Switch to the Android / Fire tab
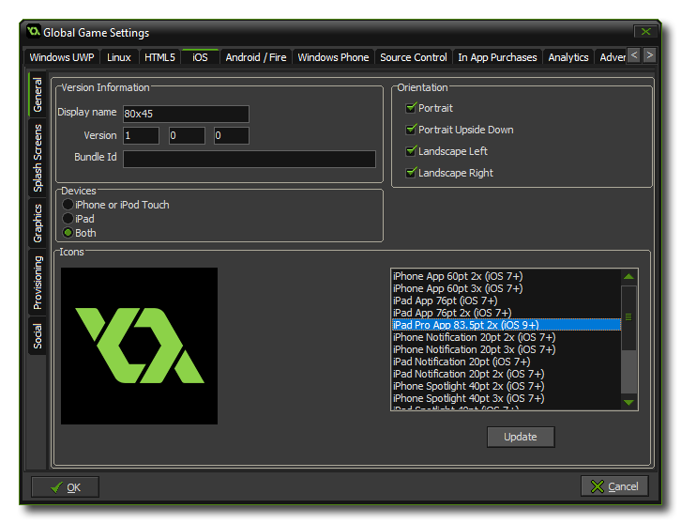This screenshot has width=681, height=524. [x=255, y=57]
